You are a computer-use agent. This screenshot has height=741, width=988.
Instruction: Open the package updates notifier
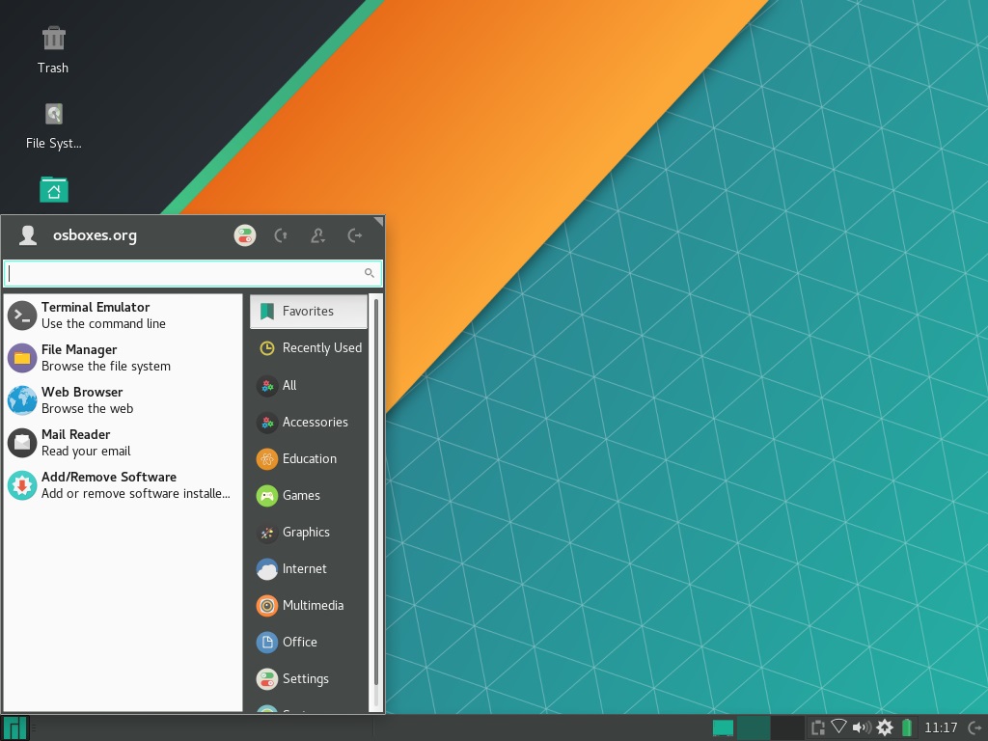885,727
